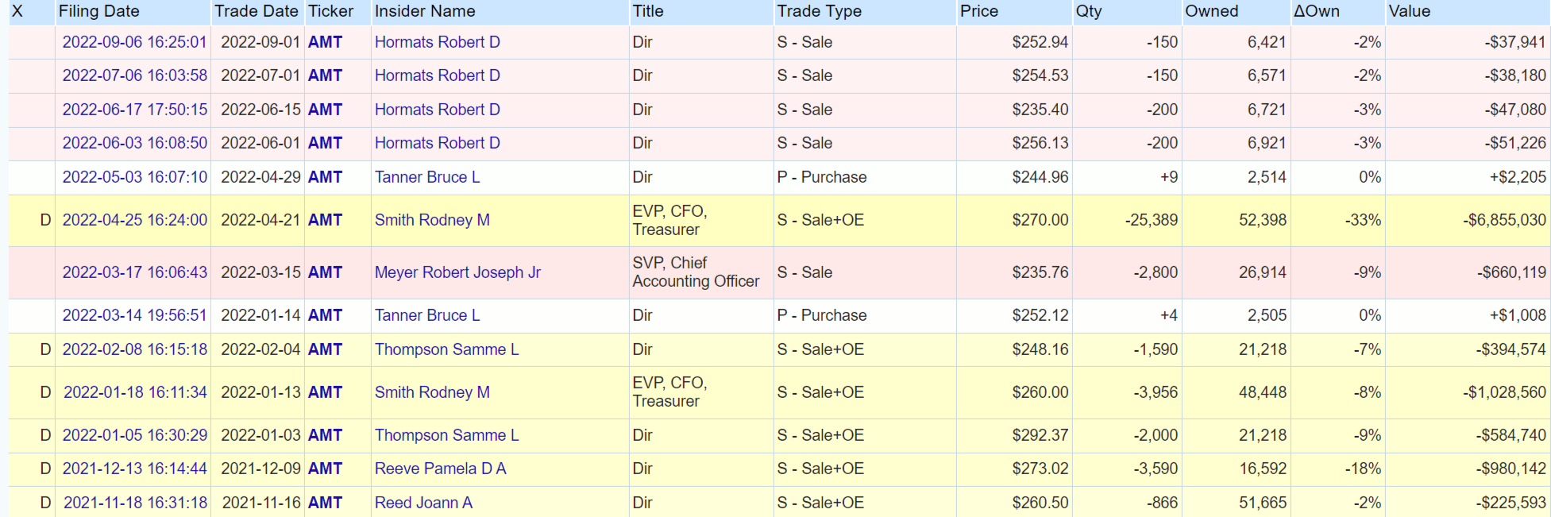Sort by the Filing Date column header
Image resolution: width=1551 pixels, height=517 pixels.
click(x=98, y=11)
